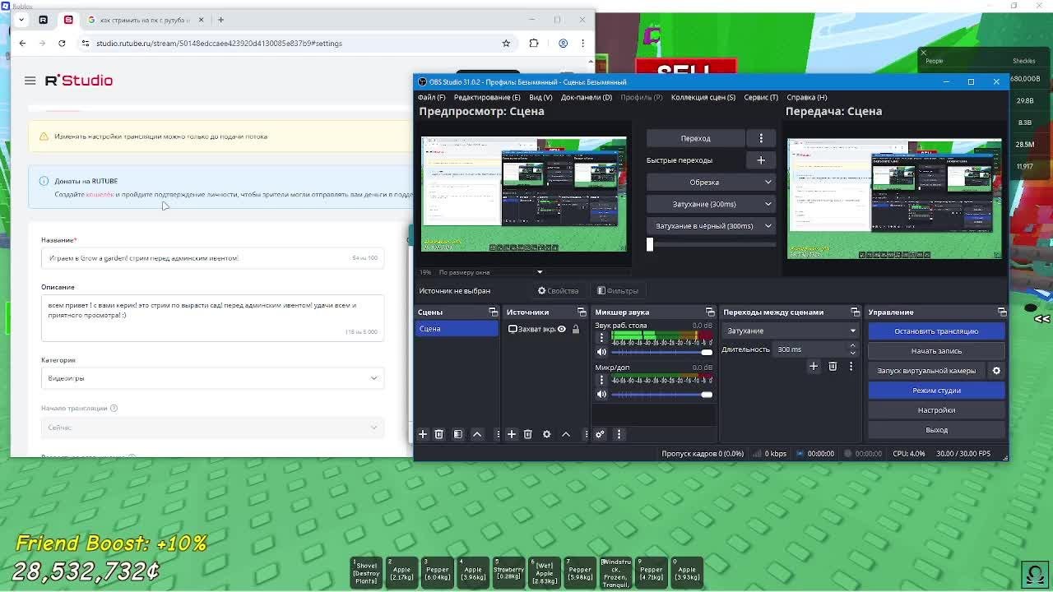The image size is (1053, 592).
Task: Undock the Сцены panel
Action: 493,312
